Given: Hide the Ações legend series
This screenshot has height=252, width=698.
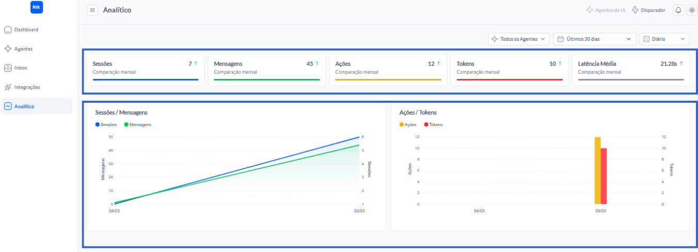Looking at the screenshot, I should tap(408, 124).
